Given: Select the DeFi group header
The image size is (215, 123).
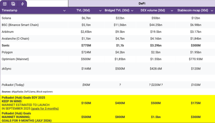Looking at the screenshot, I should 142,4.
